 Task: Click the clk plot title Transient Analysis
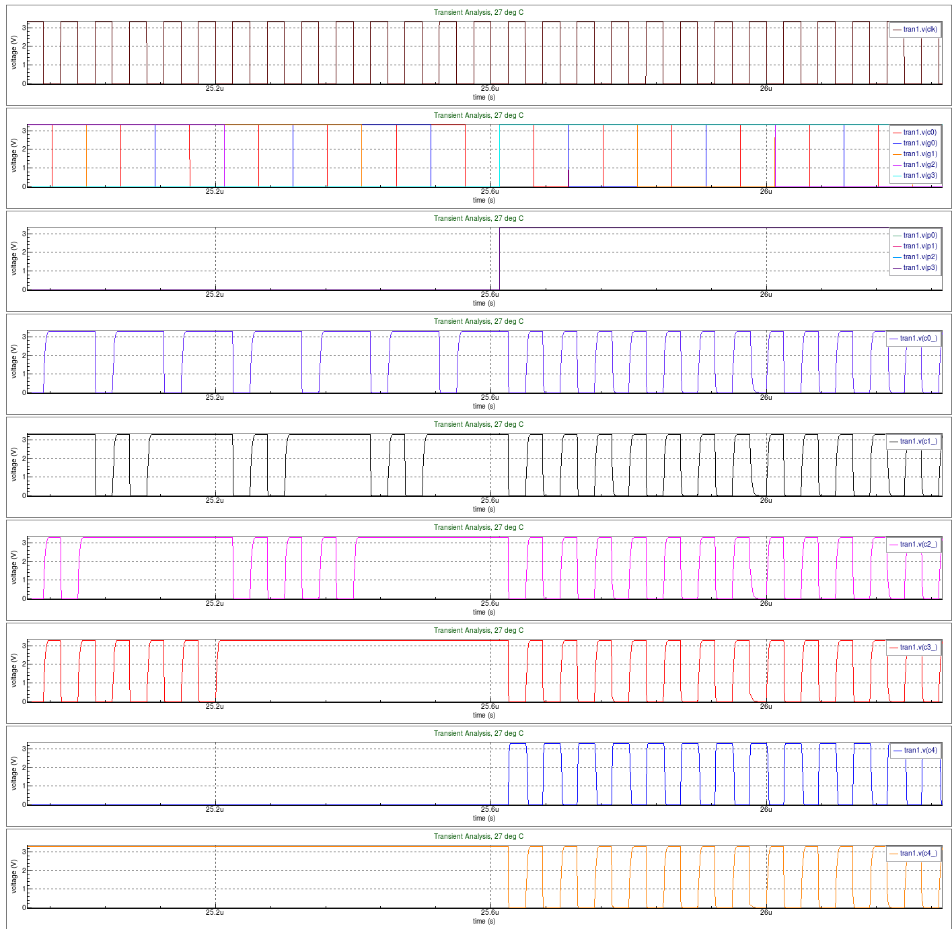click(478, 13)
